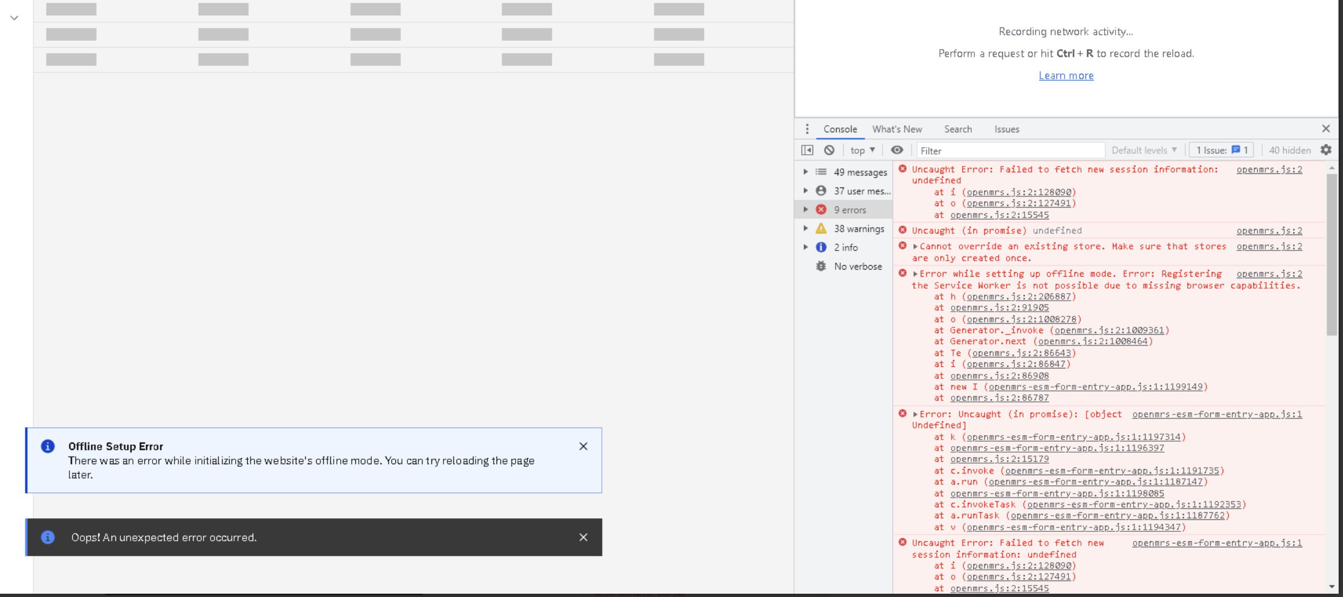Expand the 49 messages group
1343x597 pixels.
tap(805, 172)
